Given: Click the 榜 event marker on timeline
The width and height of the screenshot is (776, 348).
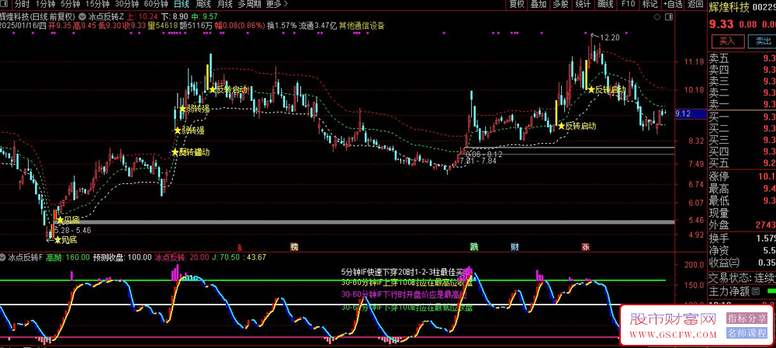Looking at the screenshot, I should click(295, 246).
